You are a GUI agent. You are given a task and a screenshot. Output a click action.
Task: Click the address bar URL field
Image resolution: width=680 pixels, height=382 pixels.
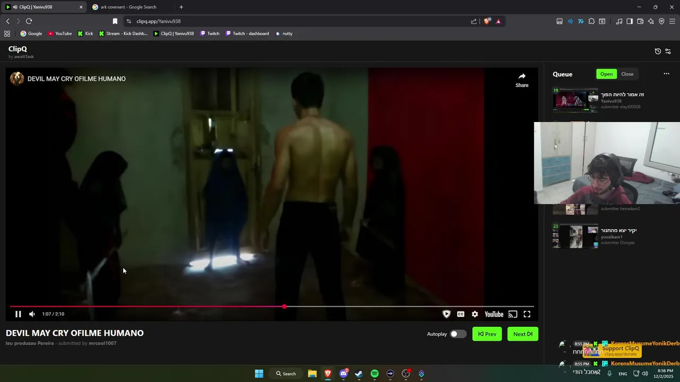pos(297,21)
